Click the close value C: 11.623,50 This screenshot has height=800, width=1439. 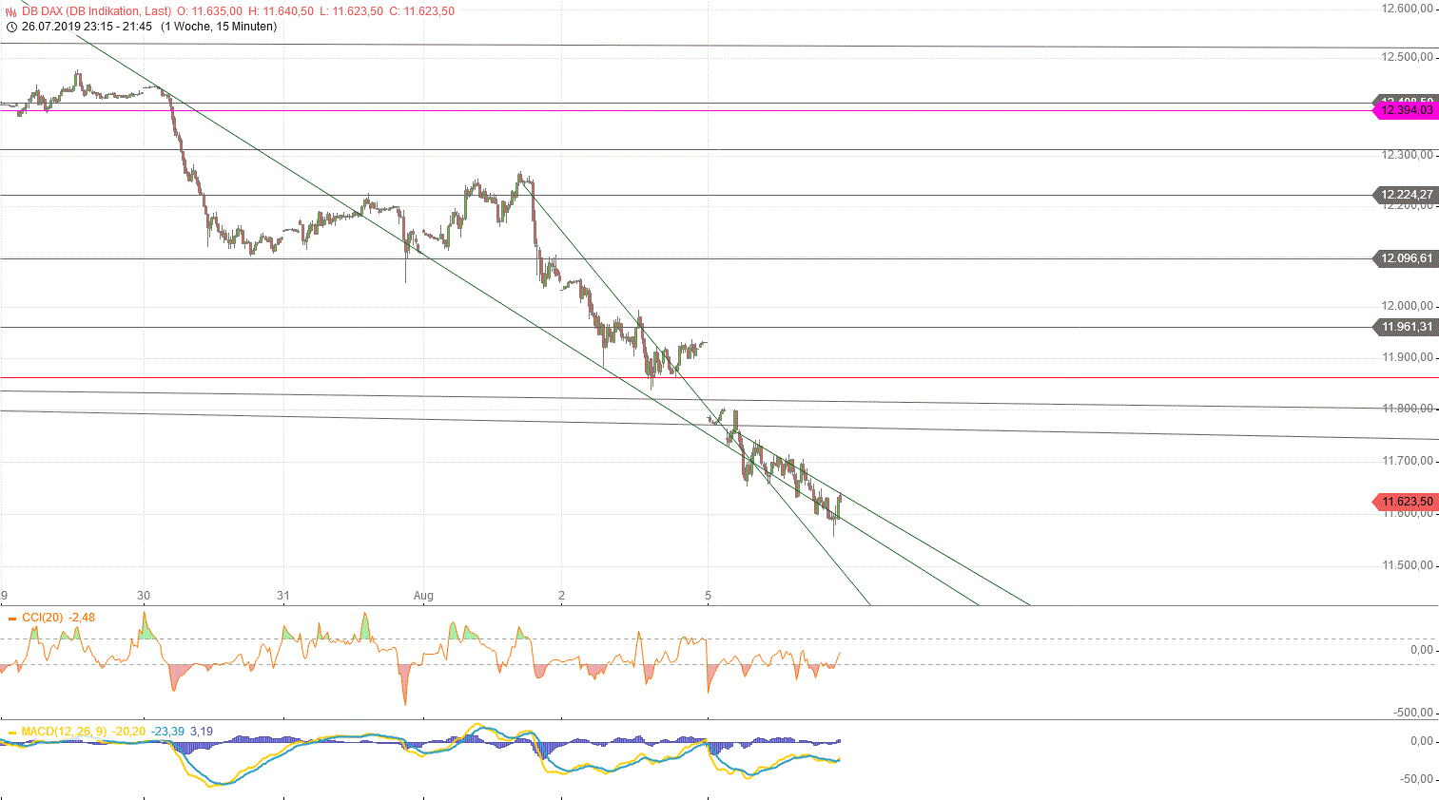(421, 11)
